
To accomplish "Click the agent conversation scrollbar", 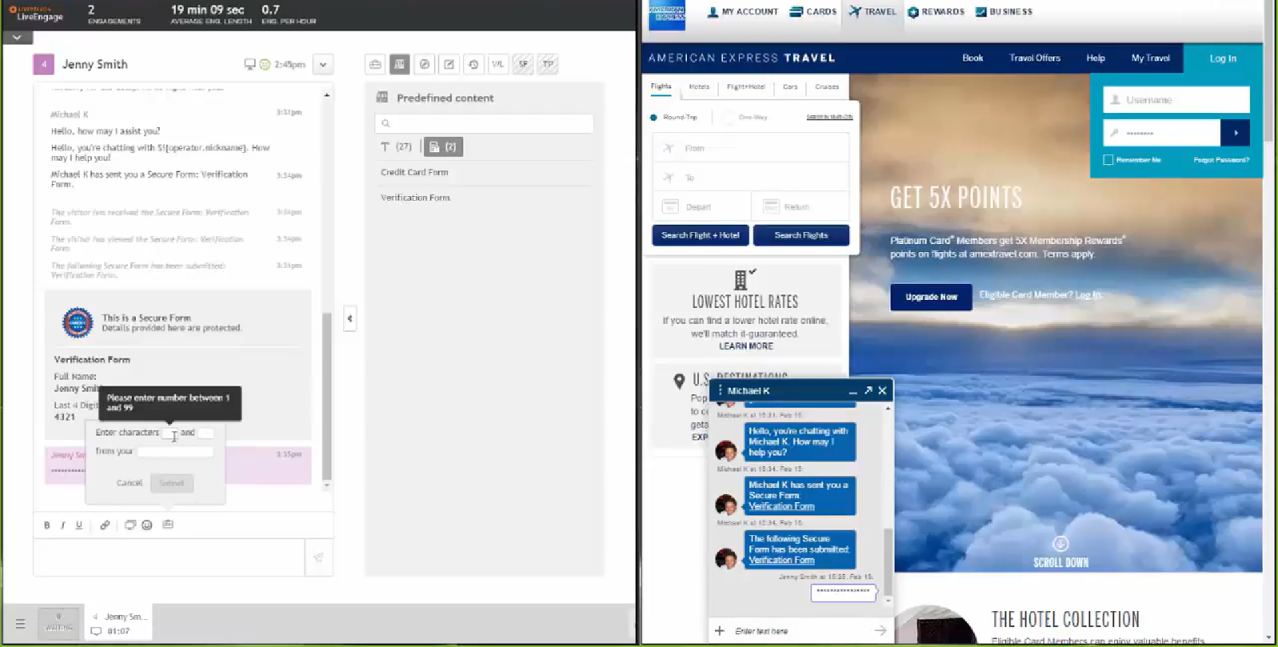I will [x=327, y=396].
